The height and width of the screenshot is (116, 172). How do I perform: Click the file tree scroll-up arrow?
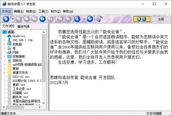point(44,32)
